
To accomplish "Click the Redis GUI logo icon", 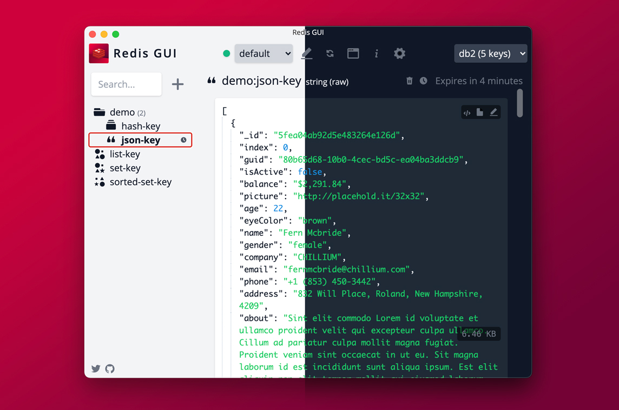I will (98, 53).
